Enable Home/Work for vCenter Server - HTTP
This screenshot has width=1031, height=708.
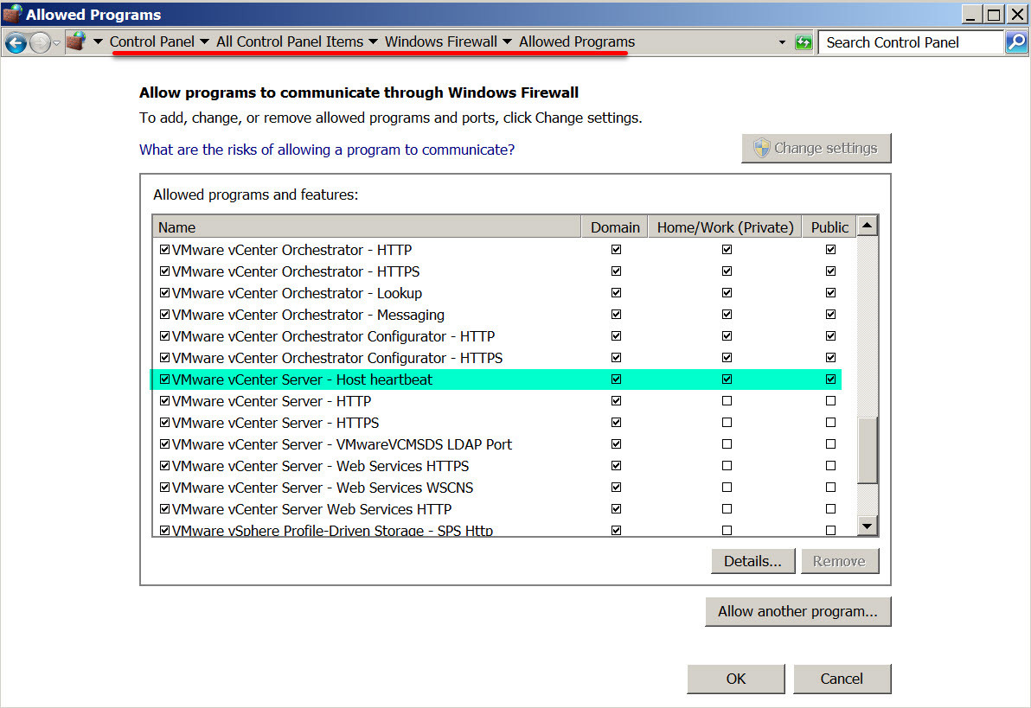pyautogui.click(x=727, y=400)
